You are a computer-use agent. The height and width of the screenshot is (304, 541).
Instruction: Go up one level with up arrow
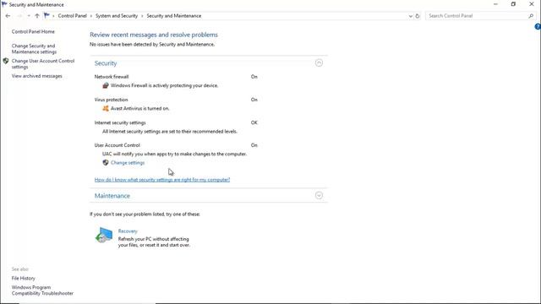point(37,16)
